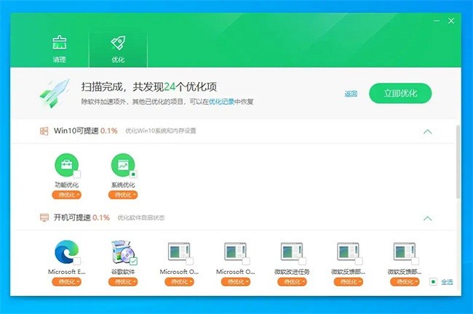This screenshot has width=473, height=314.
Task: Open 待优化 dropdown under last 微软反馈部...
Action: pyautogui.click(x=405, y=282)
